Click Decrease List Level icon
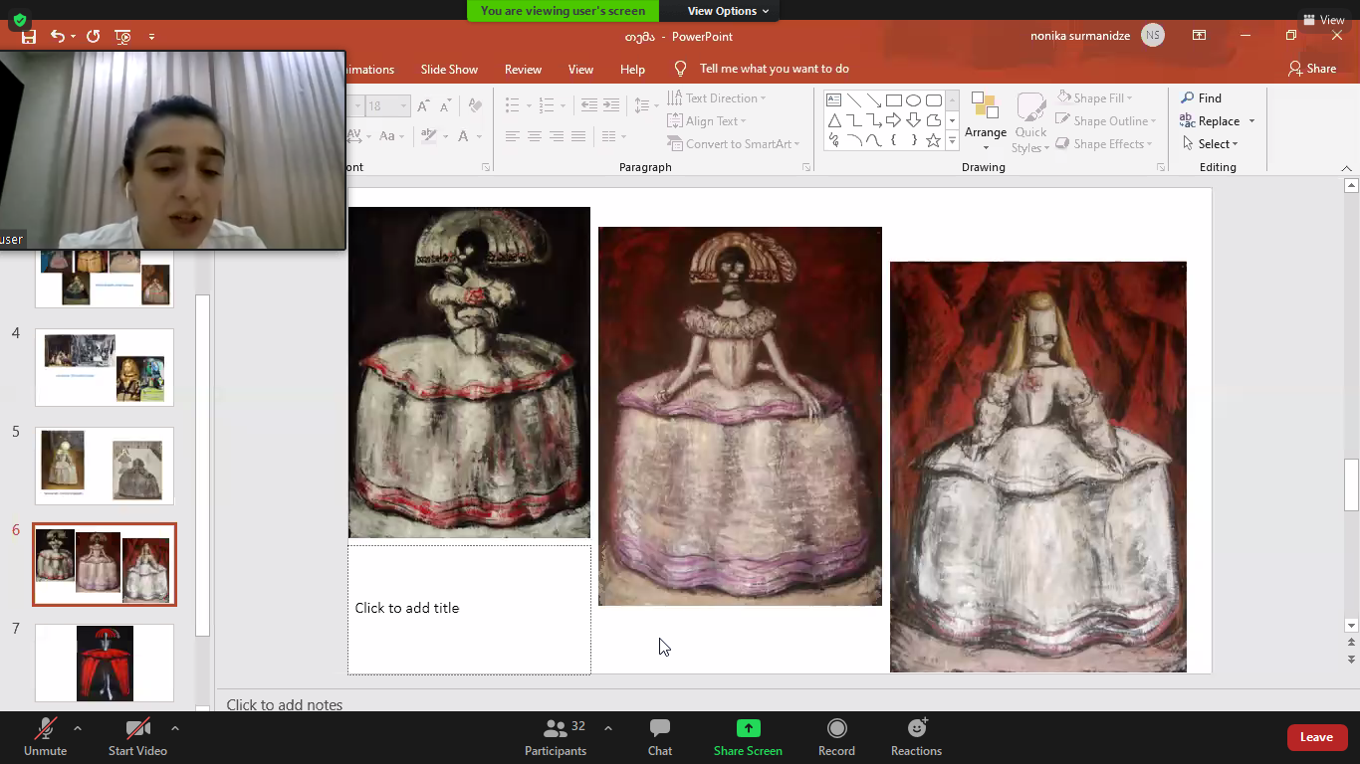1360x764 pixels. click(x=589, y=105)
